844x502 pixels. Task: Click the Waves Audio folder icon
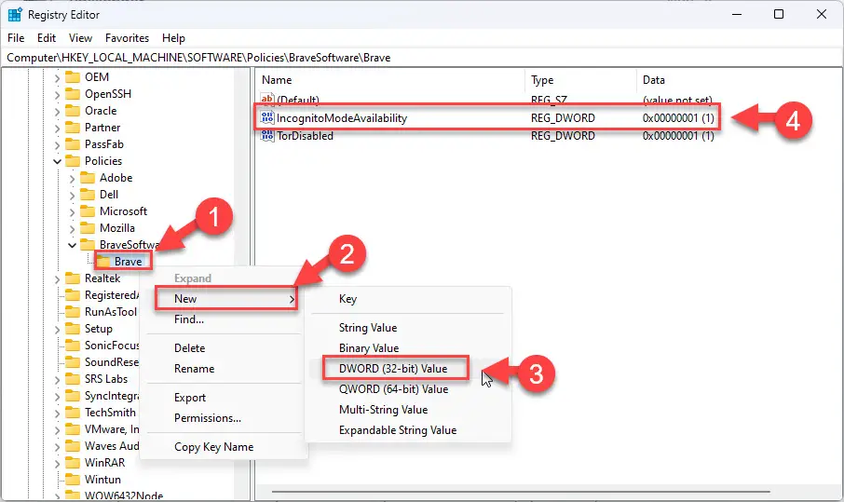tap(72, 446)
